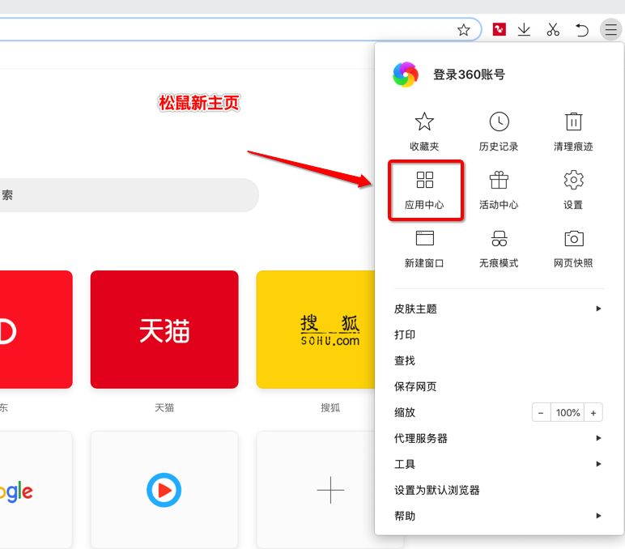Open the blue play-button video tile
Screen dimensions: 625x549
[164, 490]
